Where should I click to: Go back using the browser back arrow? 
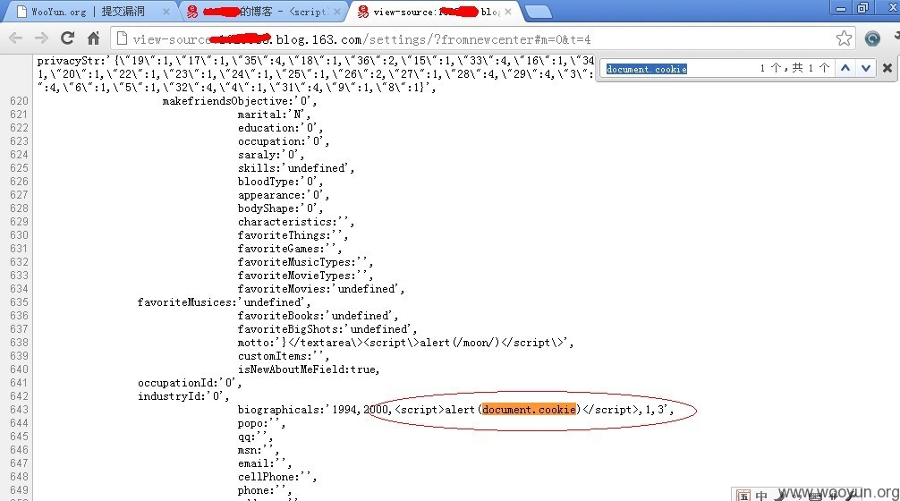16,38
